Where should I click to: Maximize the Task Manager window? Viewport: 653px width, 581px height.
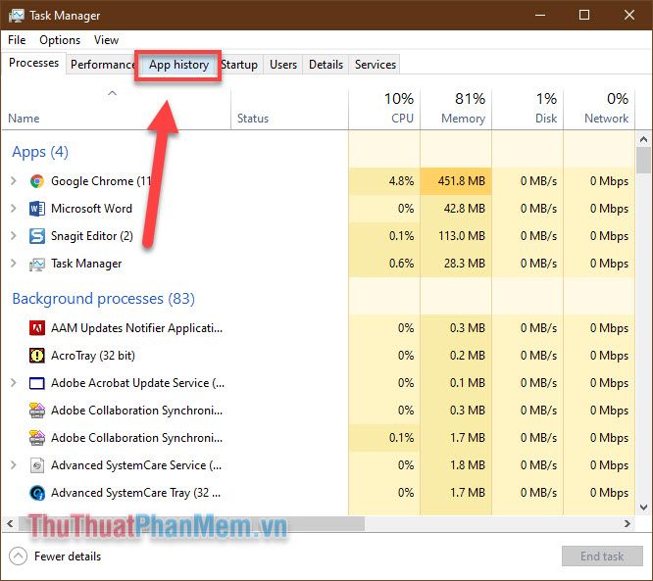click(x=584, y=15)
